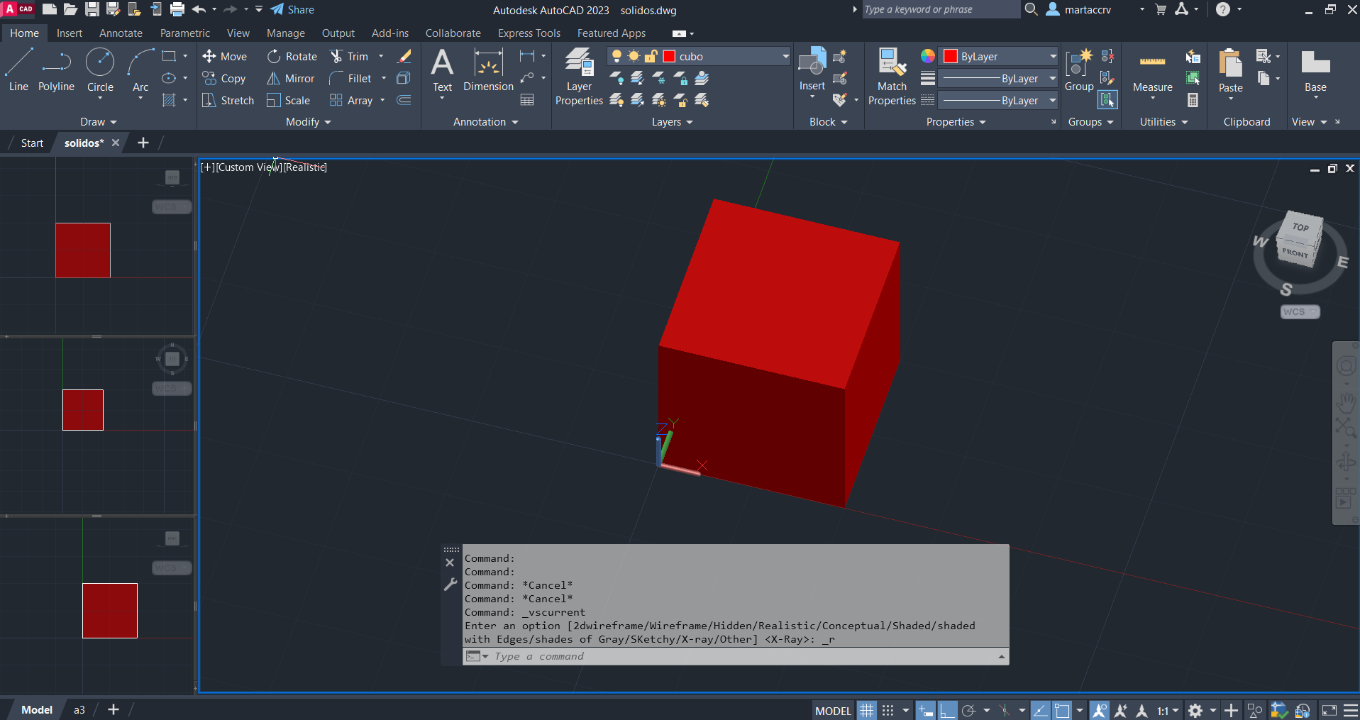Expand the Modify panel
The width and height of the screenshot is (1360, 720).
[308, 122]
